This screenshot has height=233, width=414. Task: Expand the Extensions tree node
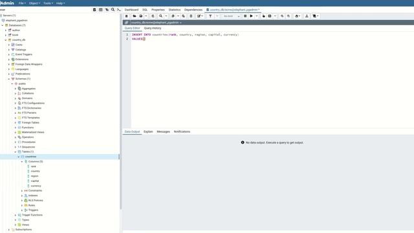point(8,60)
